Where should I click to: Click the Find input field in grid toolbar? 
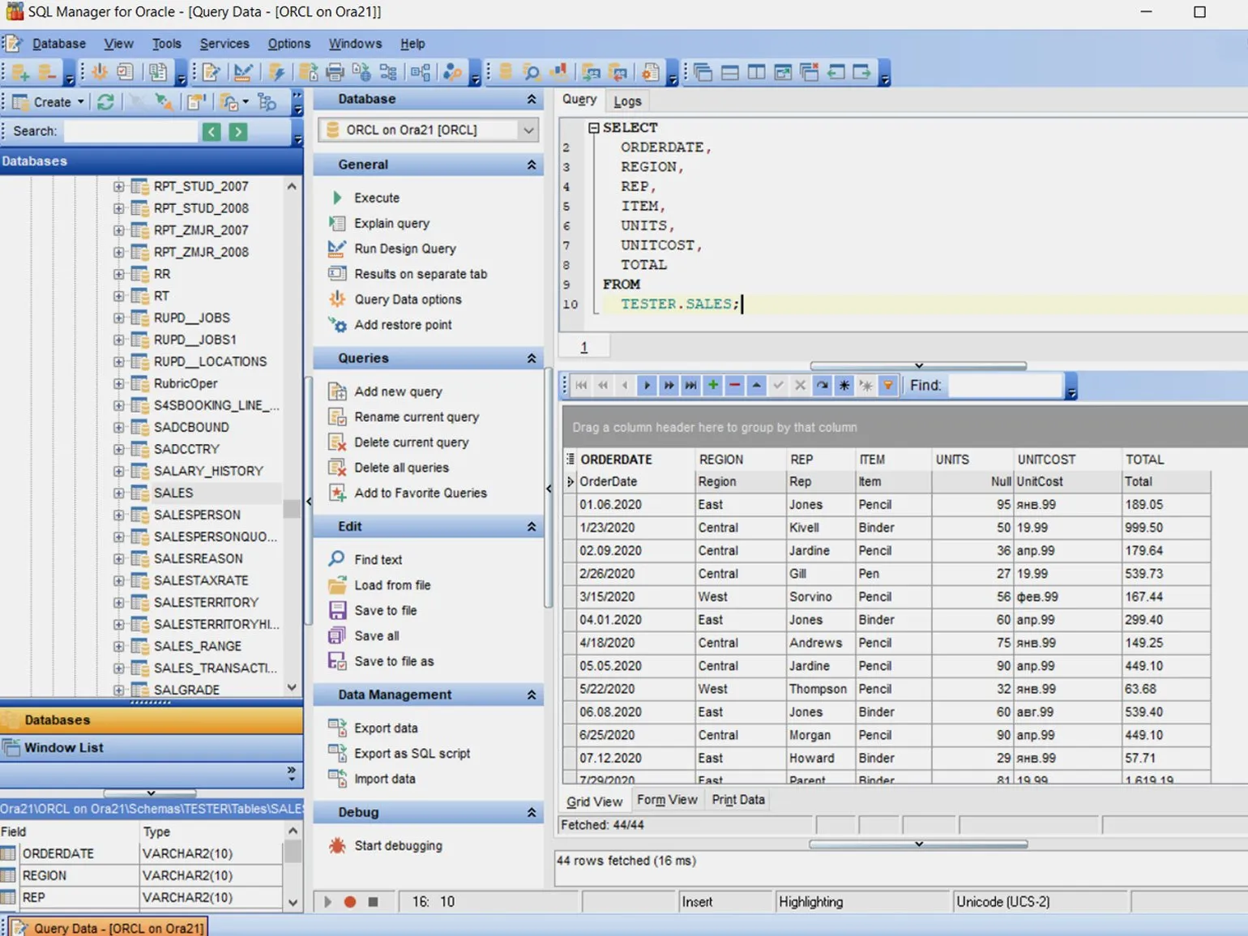coord(1004,386)
